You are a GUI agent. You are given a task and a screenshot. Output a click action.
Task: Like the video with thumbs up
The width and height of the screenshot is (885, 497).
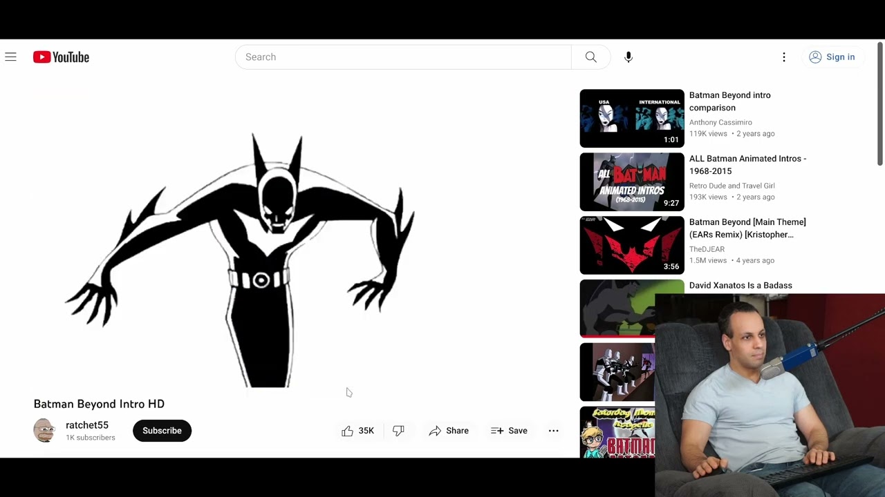tap(357, 431)
